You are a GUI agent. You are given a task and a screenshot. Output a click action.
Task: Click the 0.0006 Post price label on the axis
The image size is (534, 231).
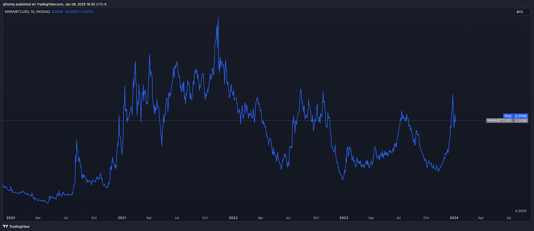(x=521, y=116)
